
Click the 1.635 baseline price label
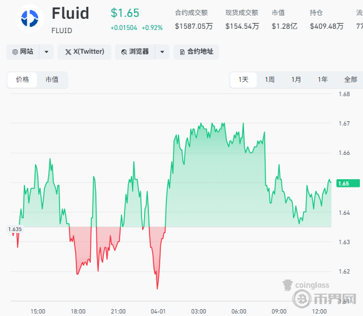(x=15, y=229)
